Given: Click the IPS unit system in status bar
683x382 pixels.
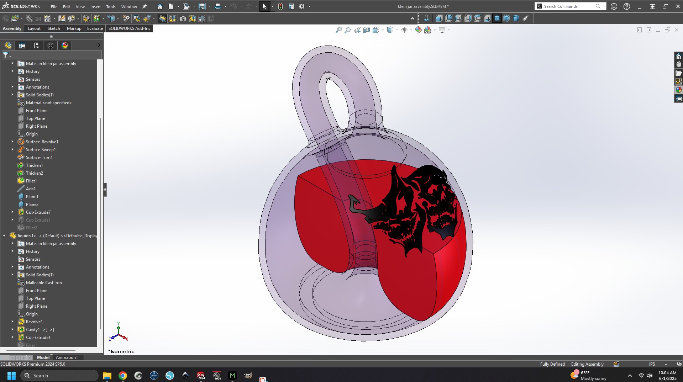Looking at the screenshot, I should coord(652,364).
